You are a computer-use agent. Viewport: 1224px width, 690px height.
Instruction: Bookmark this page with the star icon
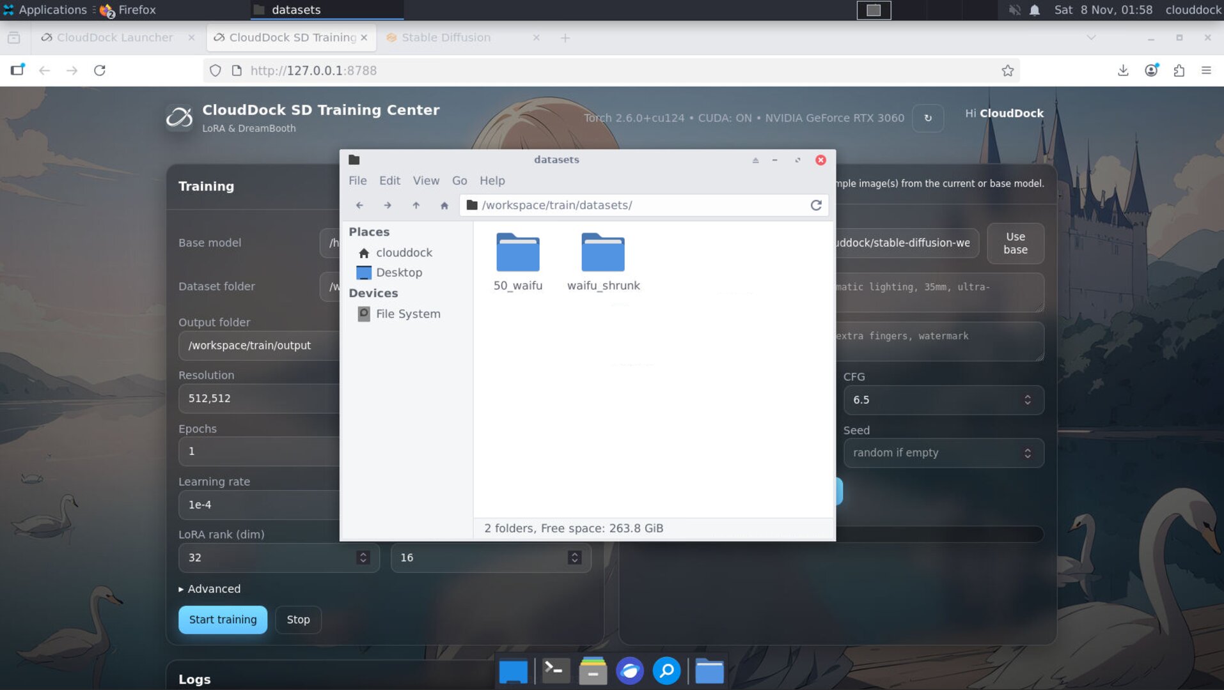1007,71
